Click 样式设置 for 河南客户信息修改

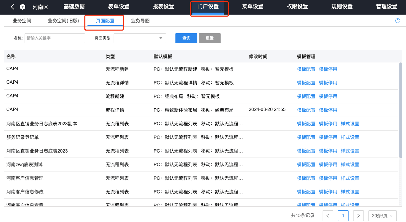coord(350,192)
